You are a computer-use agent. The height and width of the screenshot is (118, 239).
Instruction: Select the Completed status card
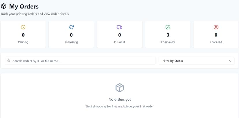point(168,34)
